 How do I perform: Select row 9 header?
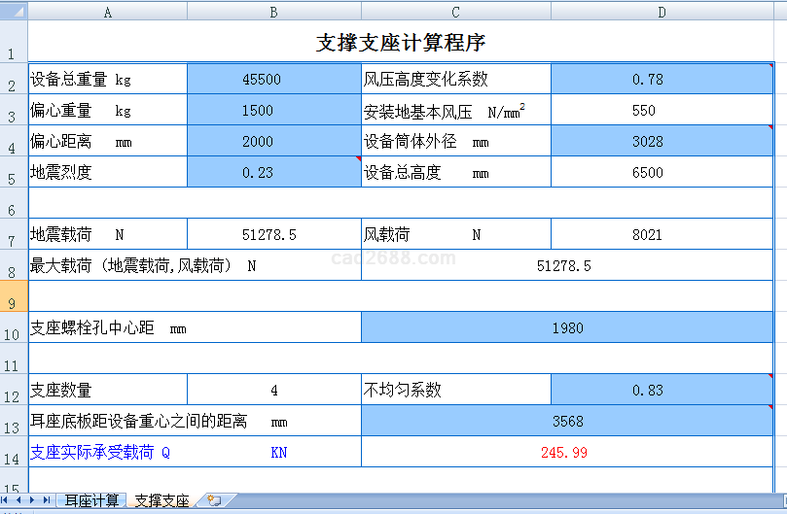point(14,296)
